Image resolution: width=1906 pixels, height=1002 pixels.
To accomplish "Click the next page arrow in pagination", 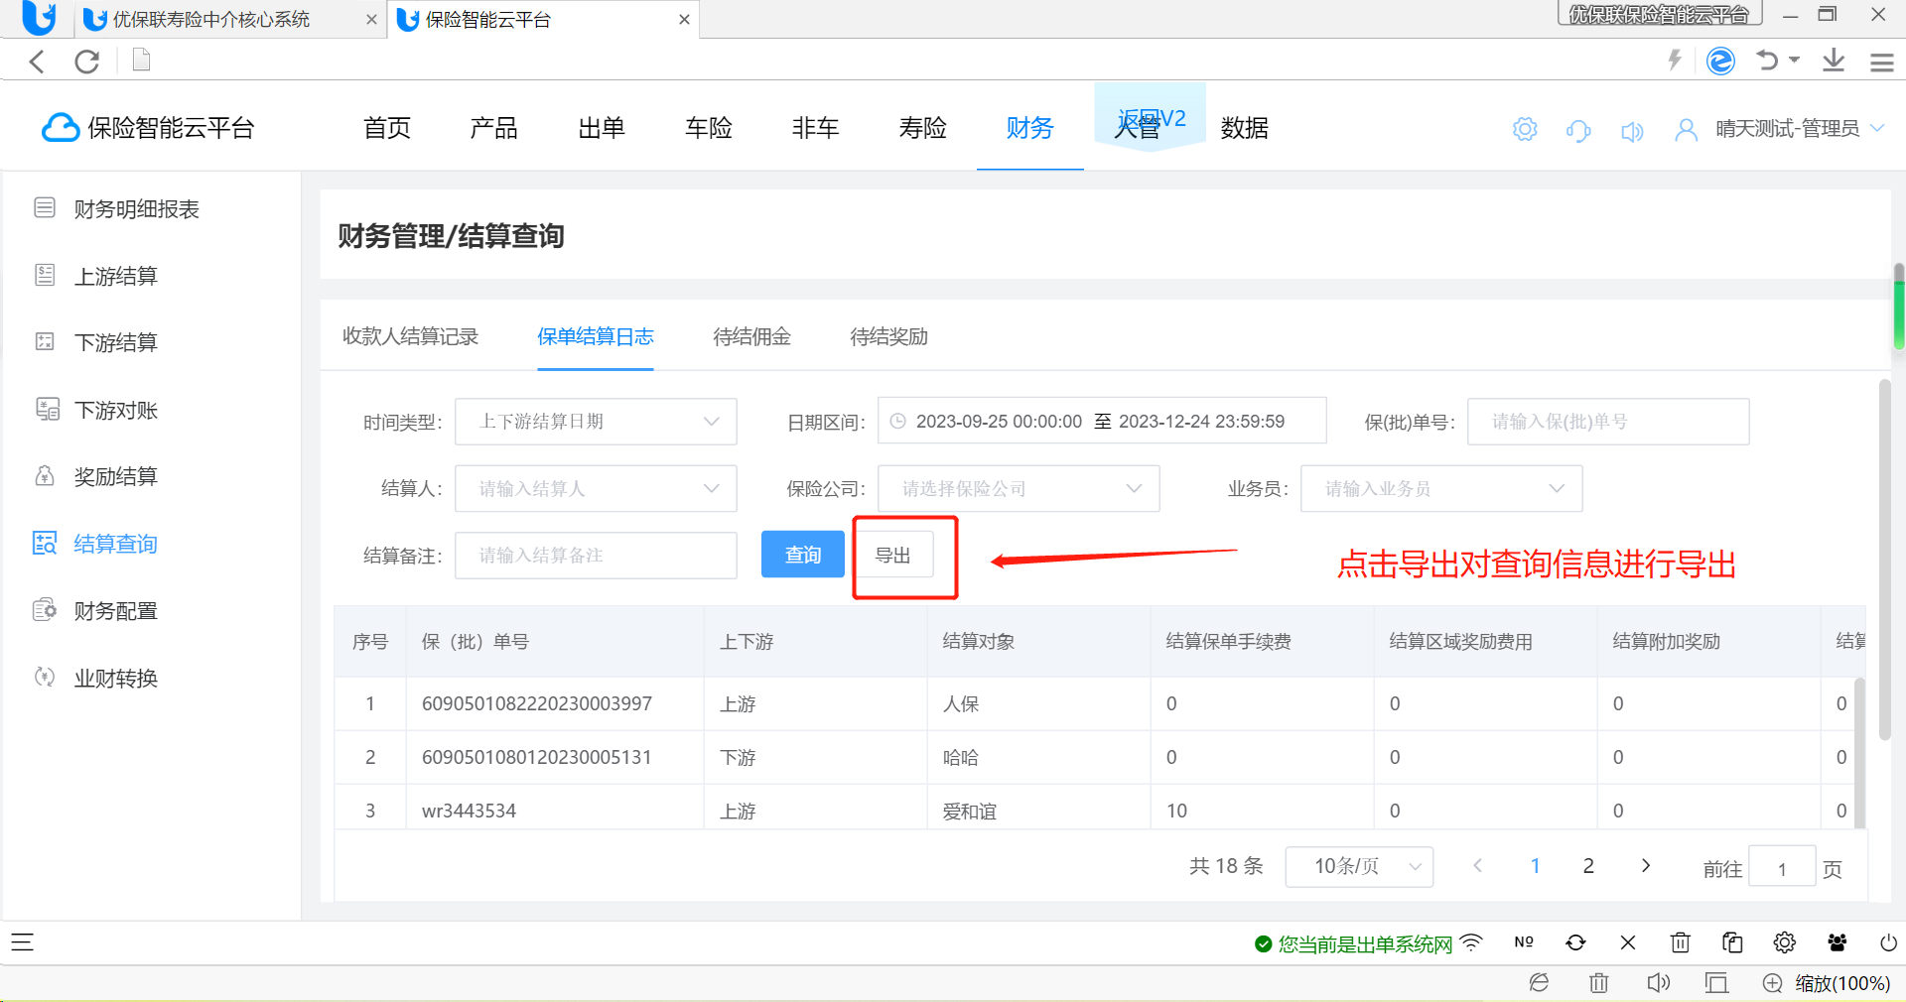I will point(1645,866).
